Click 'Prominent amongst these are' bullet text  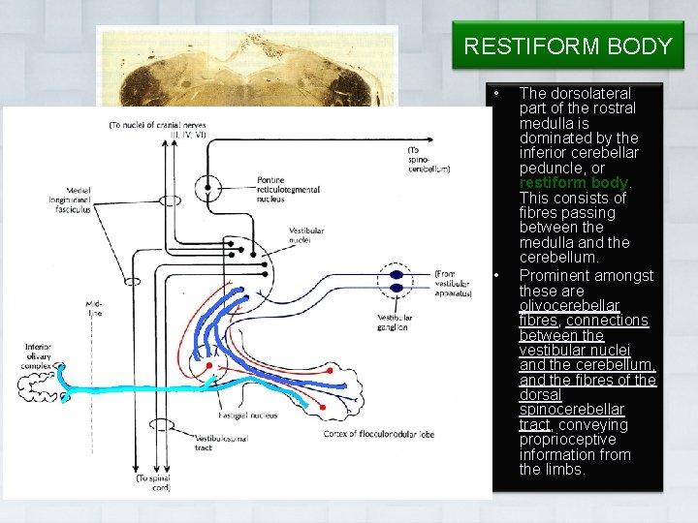[587, 283]
